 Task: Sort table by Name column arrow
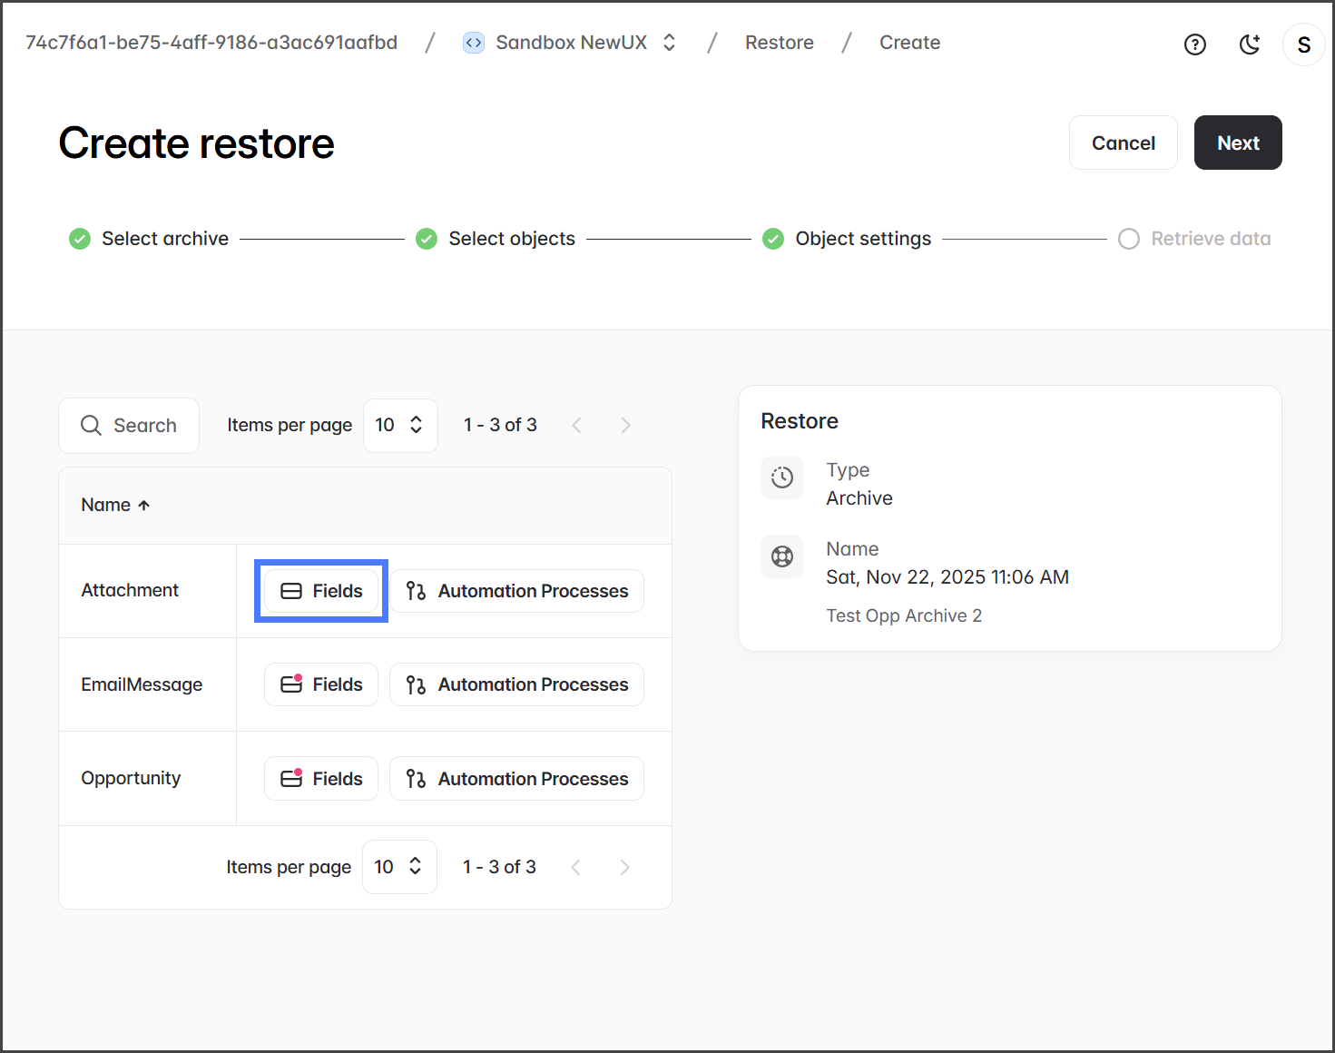coord(143,506)
